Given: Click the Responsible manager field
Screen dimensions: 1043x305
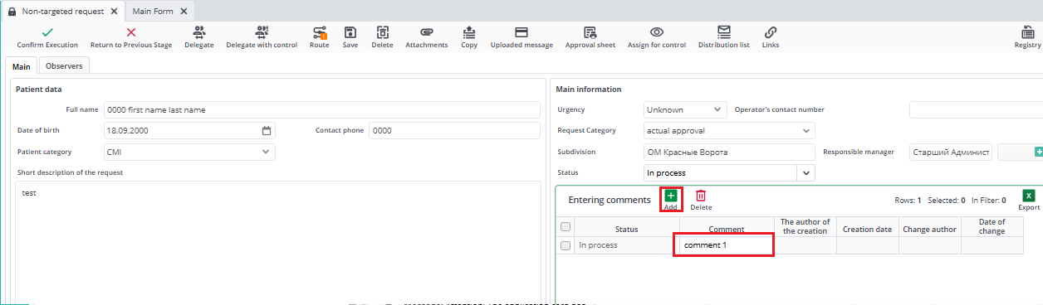Looking at the screenshot, I should [x=951, y=152].
